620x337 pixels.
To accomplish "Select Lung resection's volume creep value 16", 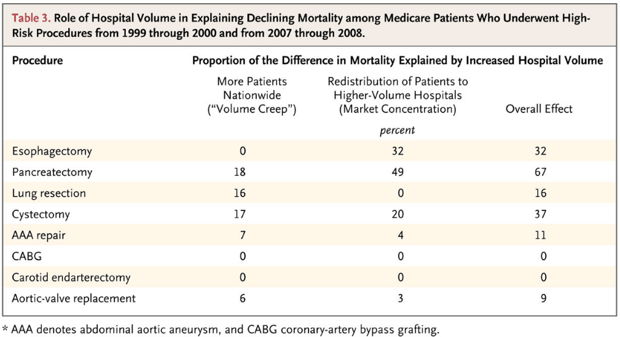I will point(240,193).
